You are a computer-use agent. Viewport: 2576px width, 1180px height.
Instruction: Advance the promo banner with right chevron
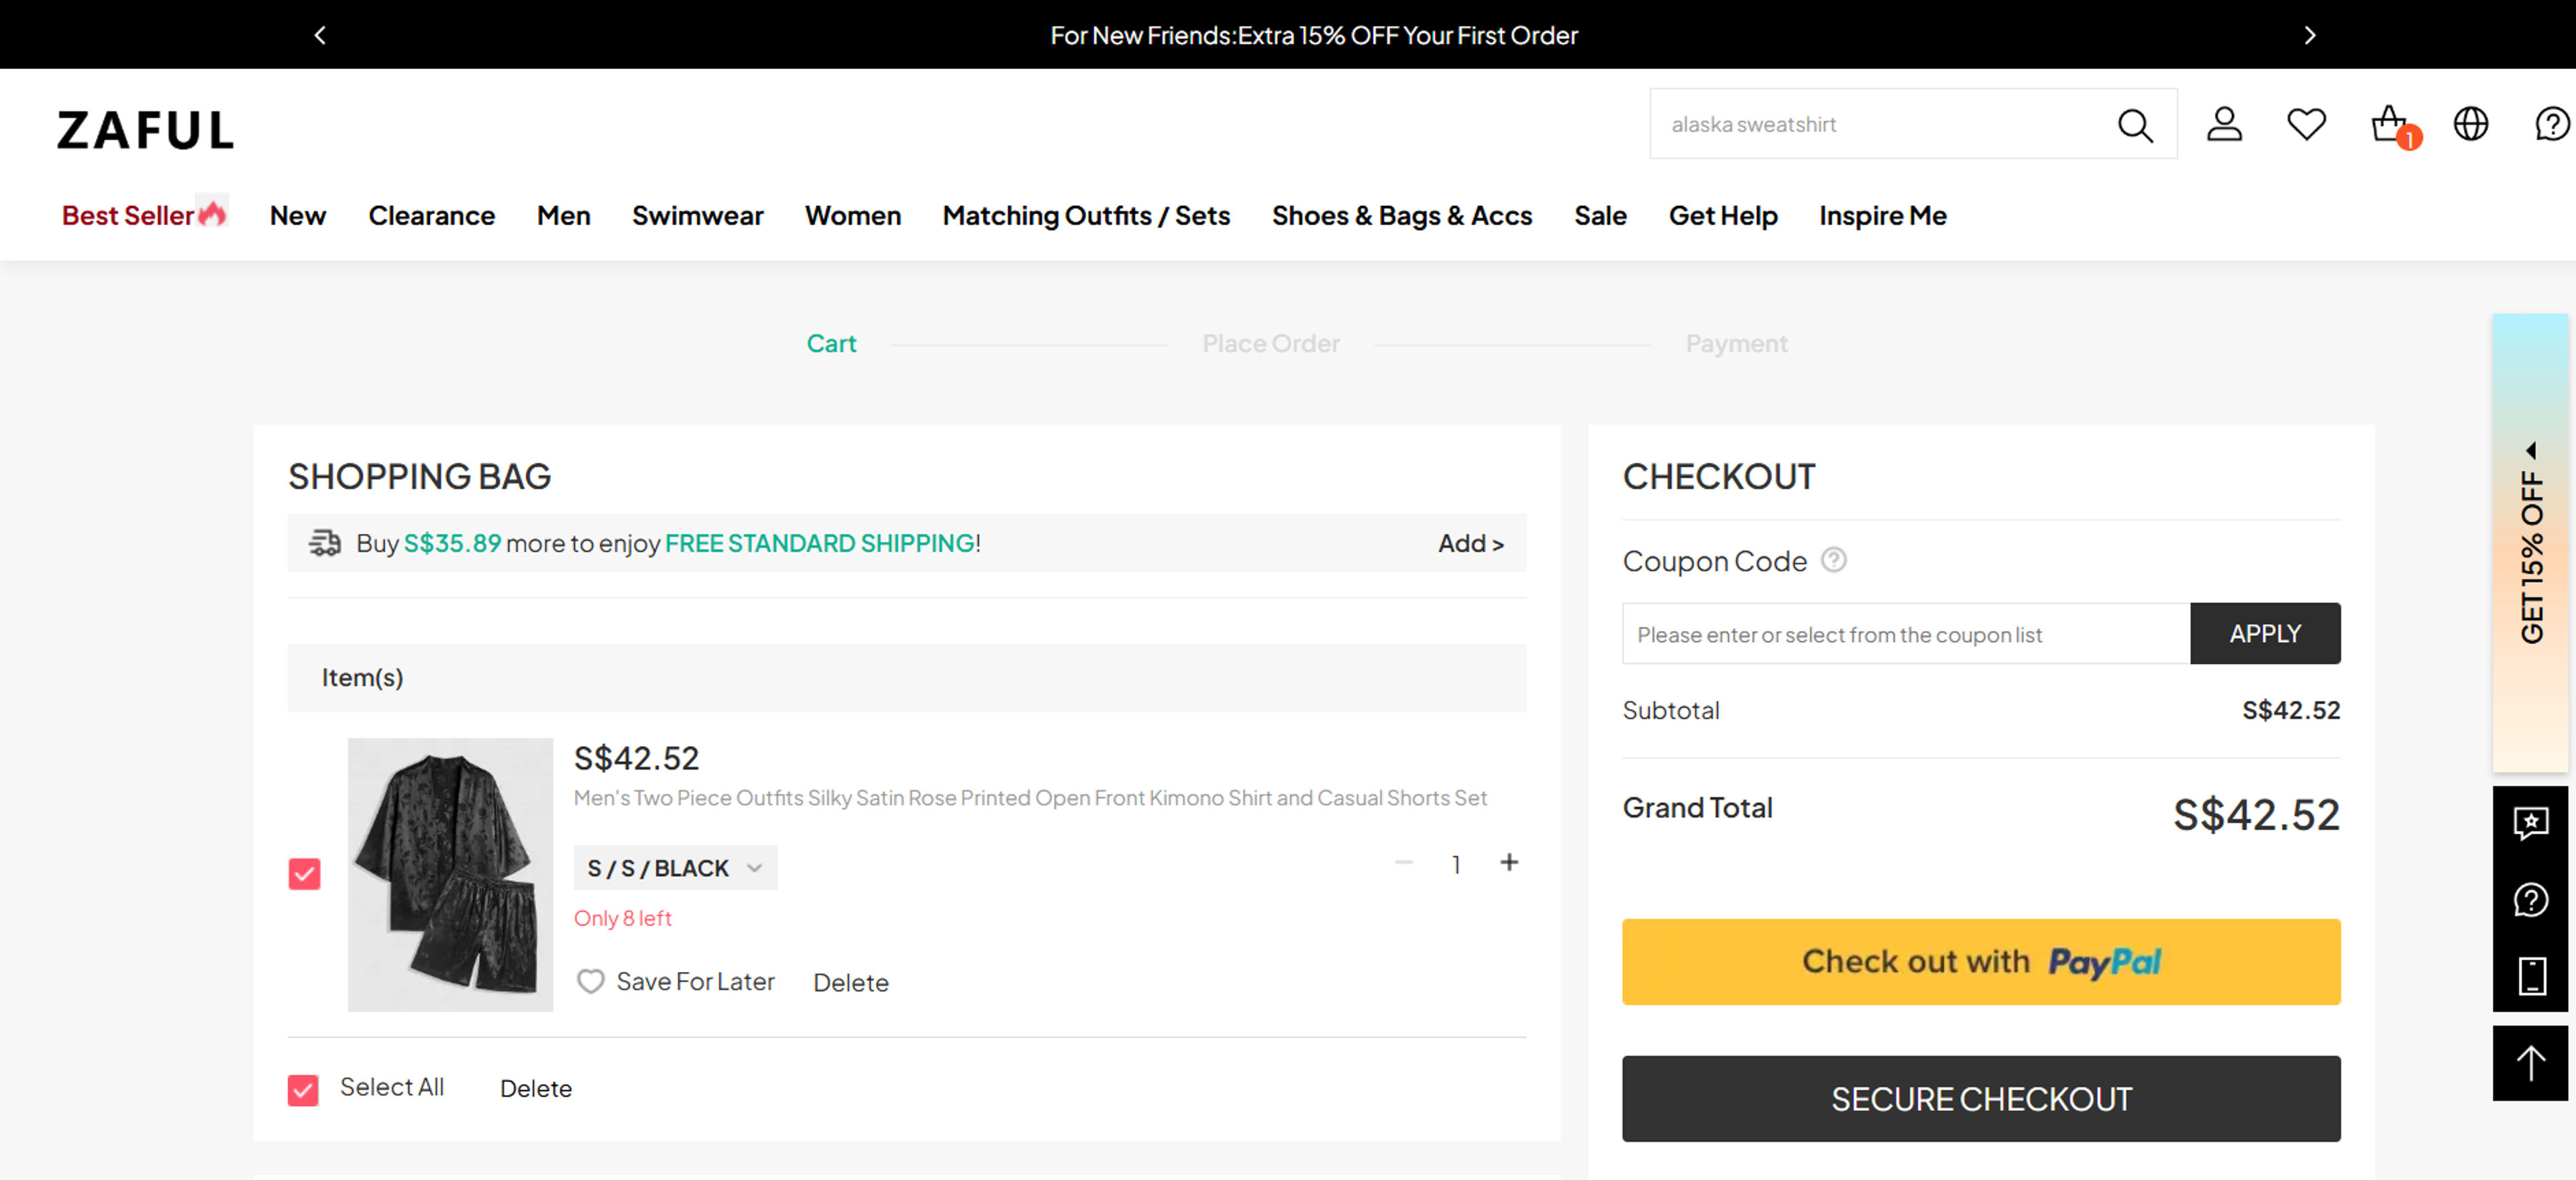point(2309,34)
